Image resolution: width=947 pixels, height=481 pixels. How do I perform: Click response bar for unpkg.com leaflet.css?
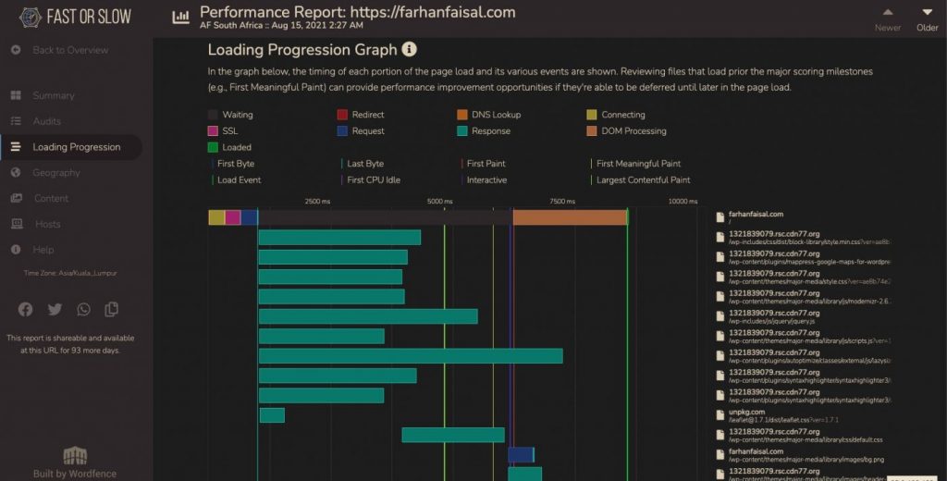pos(272,415)
